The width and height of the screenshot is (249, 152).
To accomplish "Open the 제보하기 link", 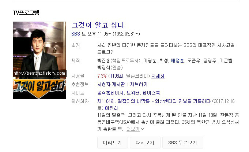I will 139,85.
